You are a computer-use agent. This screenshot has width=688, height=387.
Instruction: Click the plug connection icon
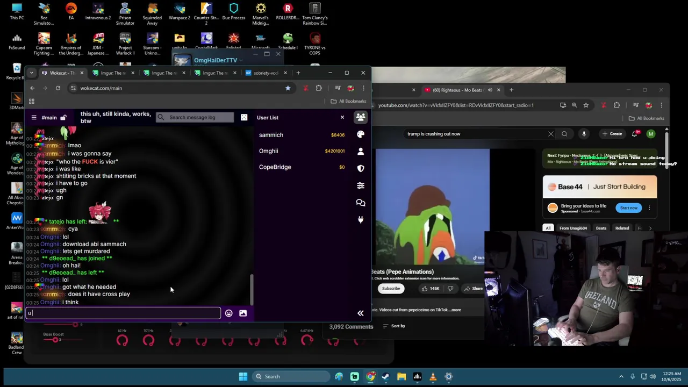(361, 219)
